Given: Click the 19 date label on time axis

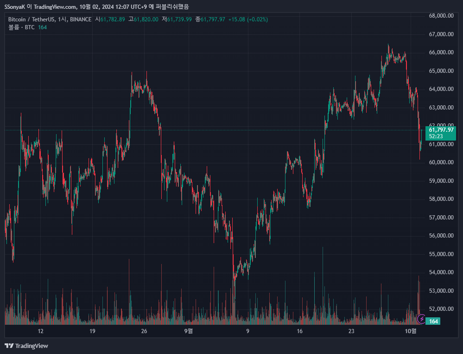Looking at the screenshot, I should [92, 331].
